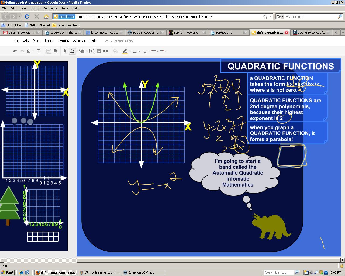The width and height of the screenshot is (345, 276).
Task: Click the zoom-to-fit icon
Action: click(x=49, y=51)
